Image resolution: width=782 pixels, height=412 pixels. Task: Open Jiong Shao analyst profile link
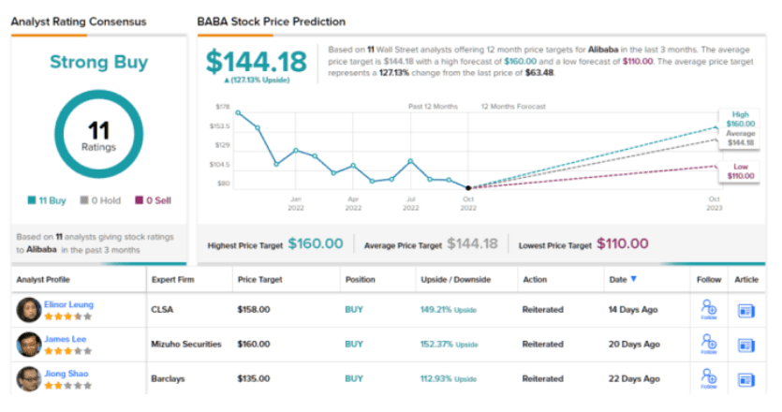[x=65, y=373]
